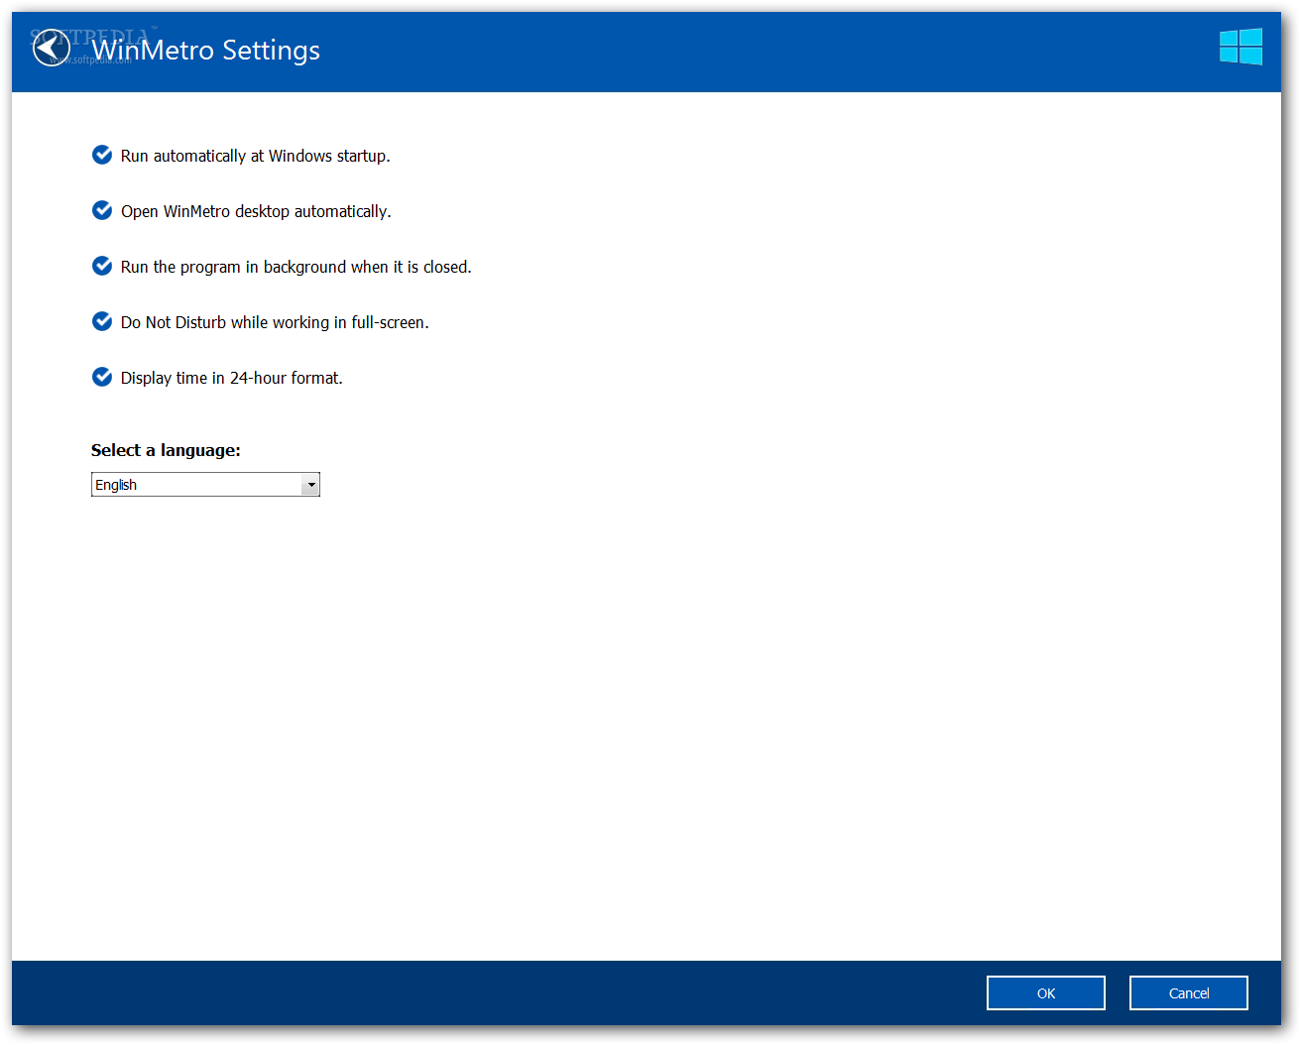Toggle Do Not Disturb full-screen checkbox
The width and height of the screenshot is (1301, 1045).
coord(102,321)
